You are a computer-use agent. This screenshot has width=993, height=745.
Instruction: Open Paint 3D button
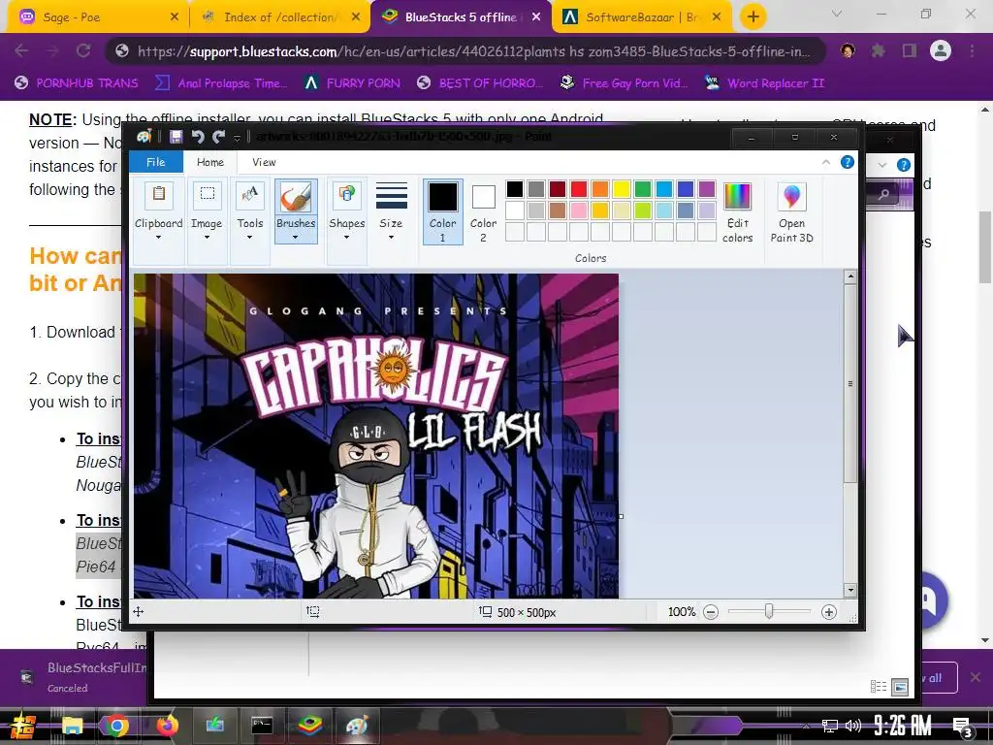(x=791, y=212)
